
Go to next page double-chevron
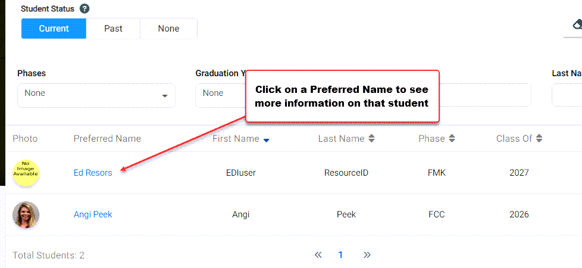367,255
